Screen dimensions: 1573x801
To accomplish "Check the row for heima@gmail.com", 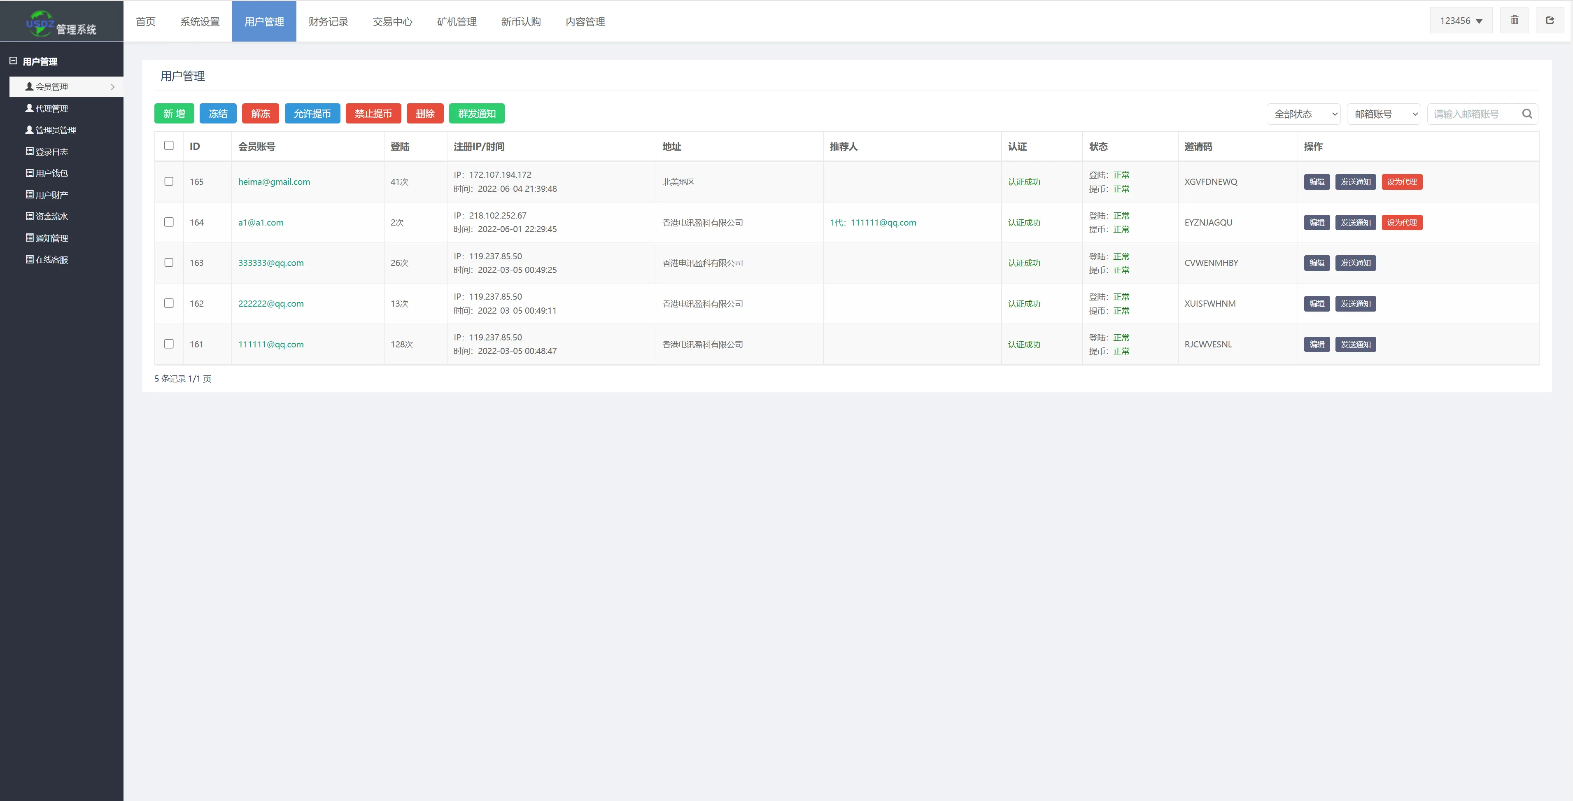I will (x=168, y=182).
